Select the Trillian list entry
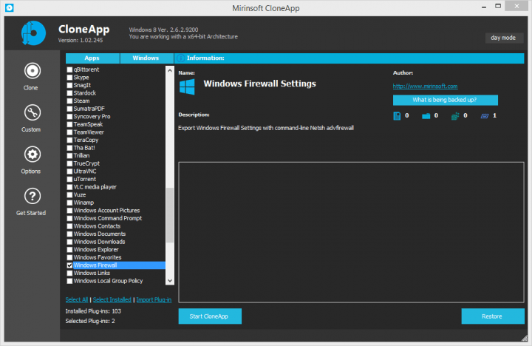The image size is (532, 346). click(x=81, y=155)
